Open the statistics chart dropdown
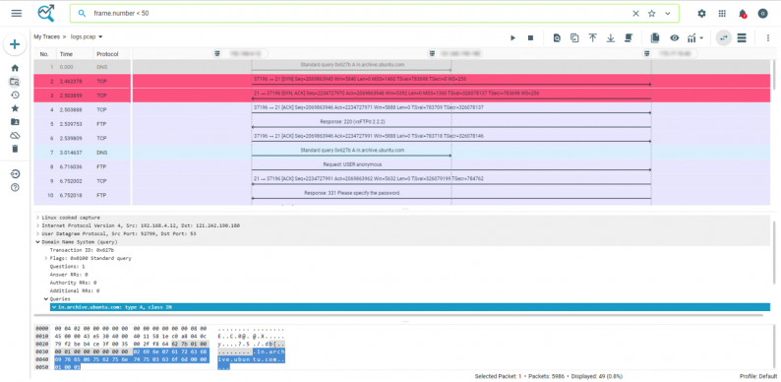The width and height of the screenshot is (781, 382). click(694, 37)
